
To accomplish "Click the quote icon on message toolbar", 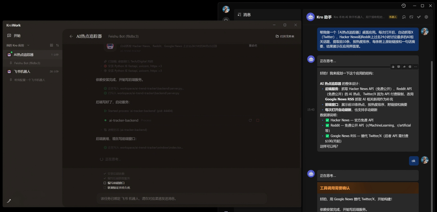I will 409,67.
